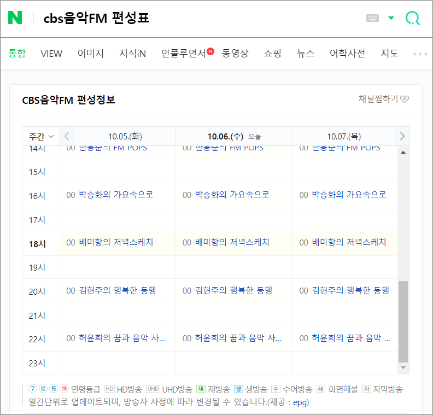Image resolution: width=433 pixels, height=415 pixels.
Task: Click the blue 생방송 legend icon
Action: [x=238, y=389]
